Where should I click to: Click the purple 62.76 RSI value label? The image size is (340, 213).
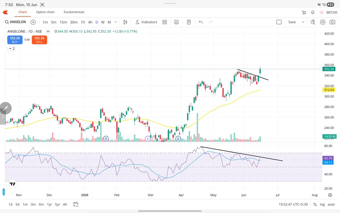pyautogui.click(x=328, y=158)
